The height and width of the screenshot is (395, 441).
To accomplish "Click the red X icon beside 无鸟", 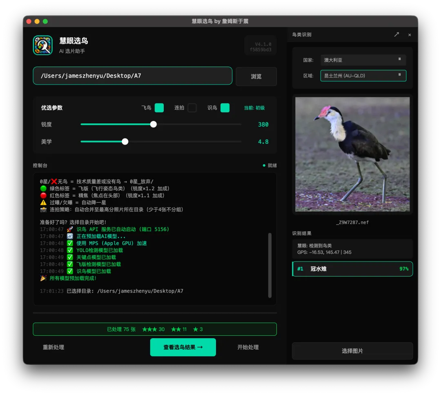I will tap(54, 181).
